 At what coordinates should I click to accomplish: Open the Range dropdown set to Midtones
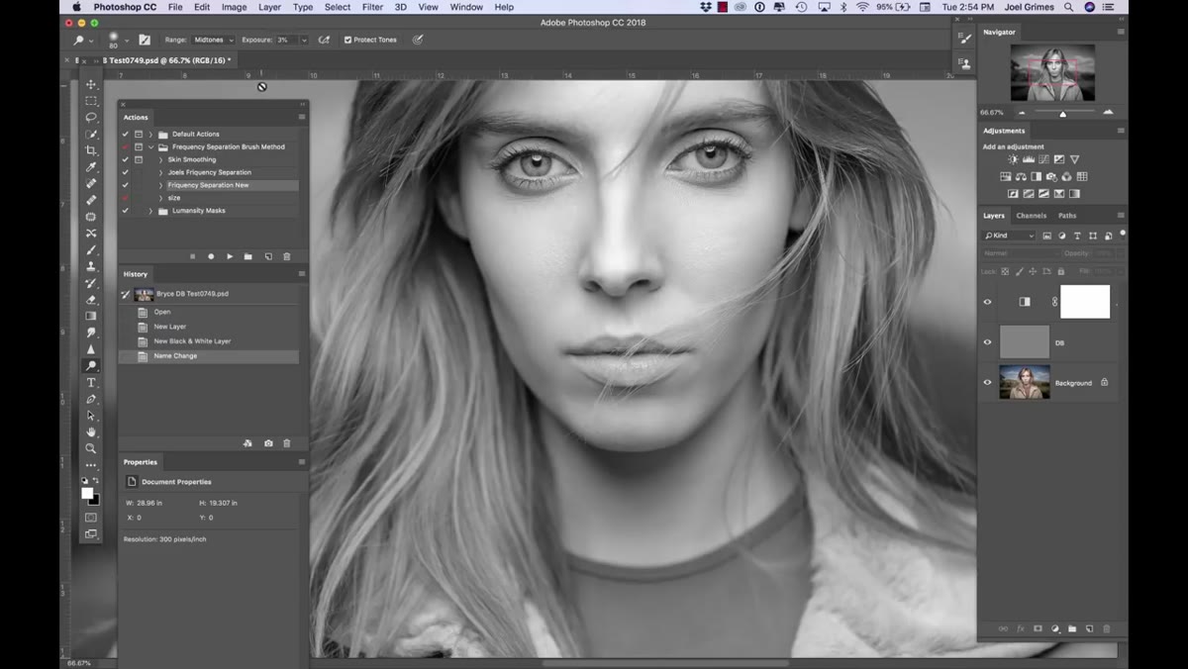[213, 40]
